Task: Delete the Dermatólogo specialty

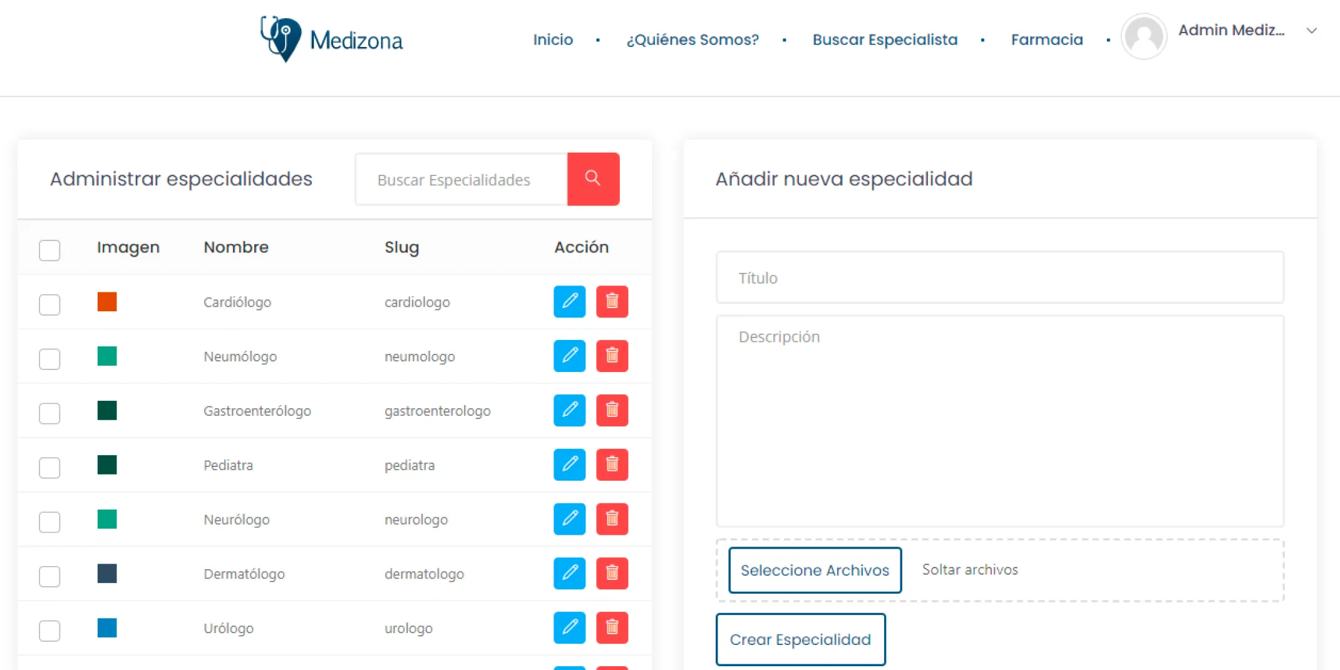Action: (612, 574)
